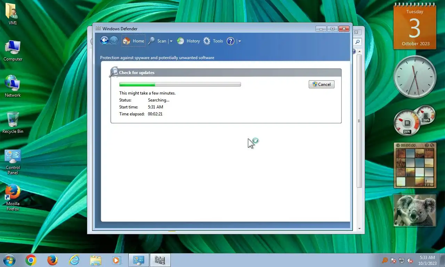Start a scan via the Scan button
Image resolution: width=445 pixels, height=267 pixels.
[x=157, y=41]
